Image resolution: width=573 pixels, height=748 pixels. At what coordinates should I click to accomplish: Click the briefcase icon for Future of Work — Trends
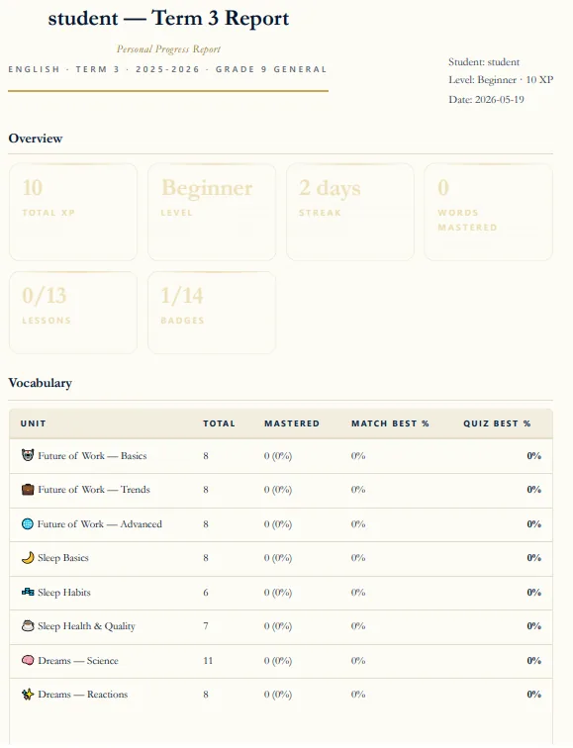click(28, 490)
